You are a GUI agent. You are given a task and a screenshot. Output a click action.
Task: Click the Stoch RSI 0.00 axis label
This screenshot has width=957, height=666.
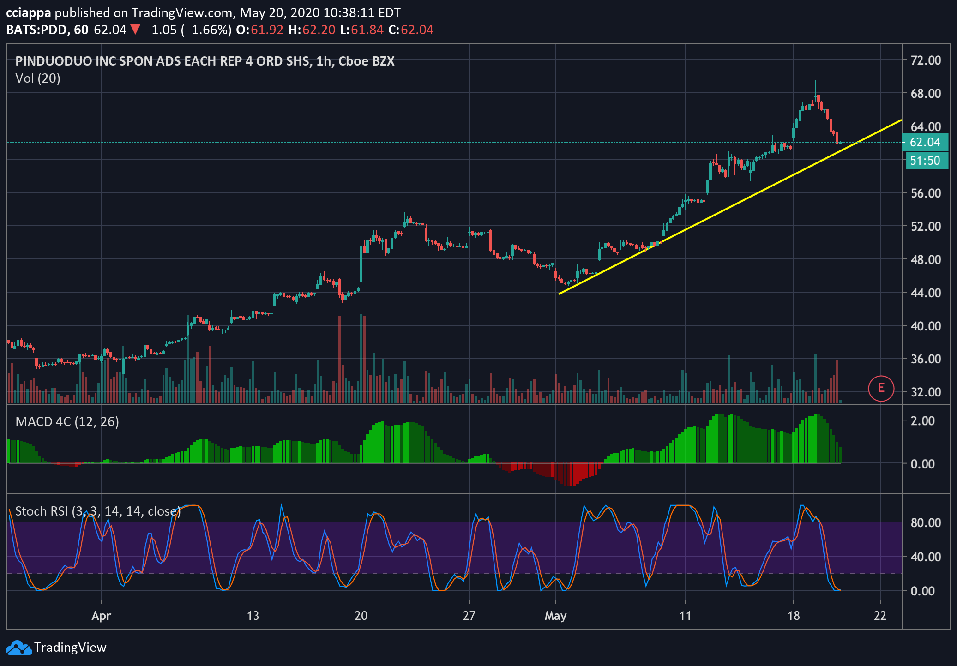[922, 591]
